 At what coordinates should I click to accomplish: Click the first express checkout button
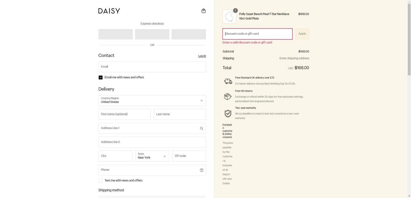[115, 34]
